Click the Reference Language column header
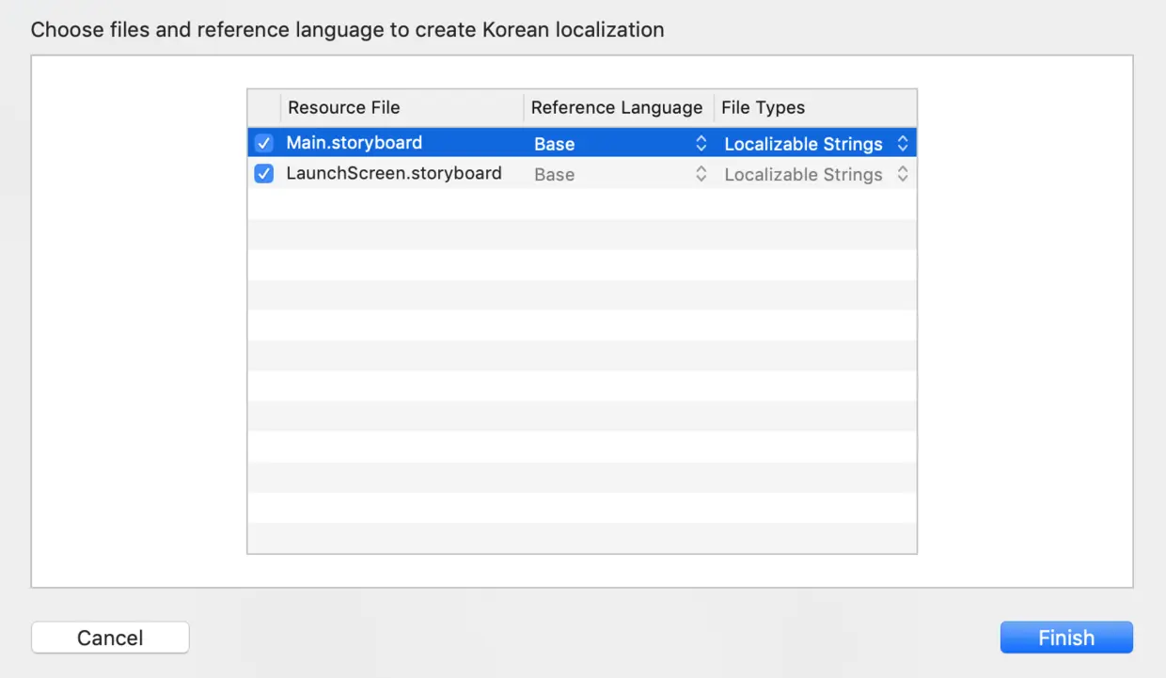This screenshot has height=678, width=1166. [617, 107]
